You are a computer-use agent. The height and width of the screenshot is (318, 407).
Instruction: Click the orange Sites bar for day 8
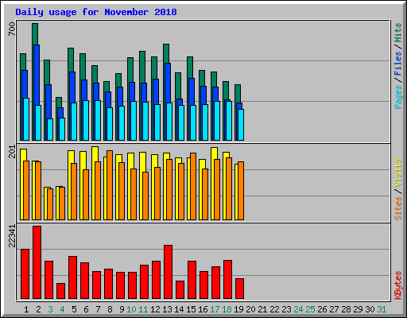[x=110, y=185]
